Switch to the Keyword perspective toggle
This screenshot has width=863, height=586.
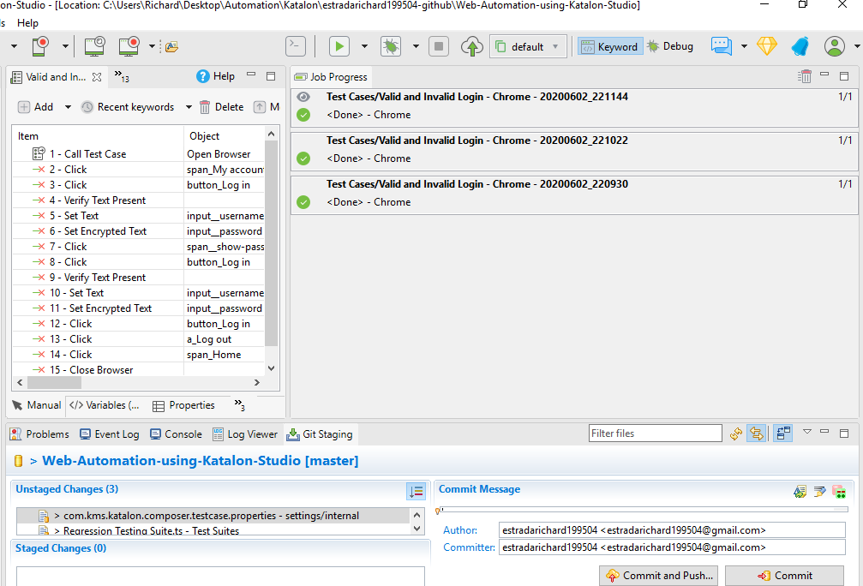click(610, 47)
